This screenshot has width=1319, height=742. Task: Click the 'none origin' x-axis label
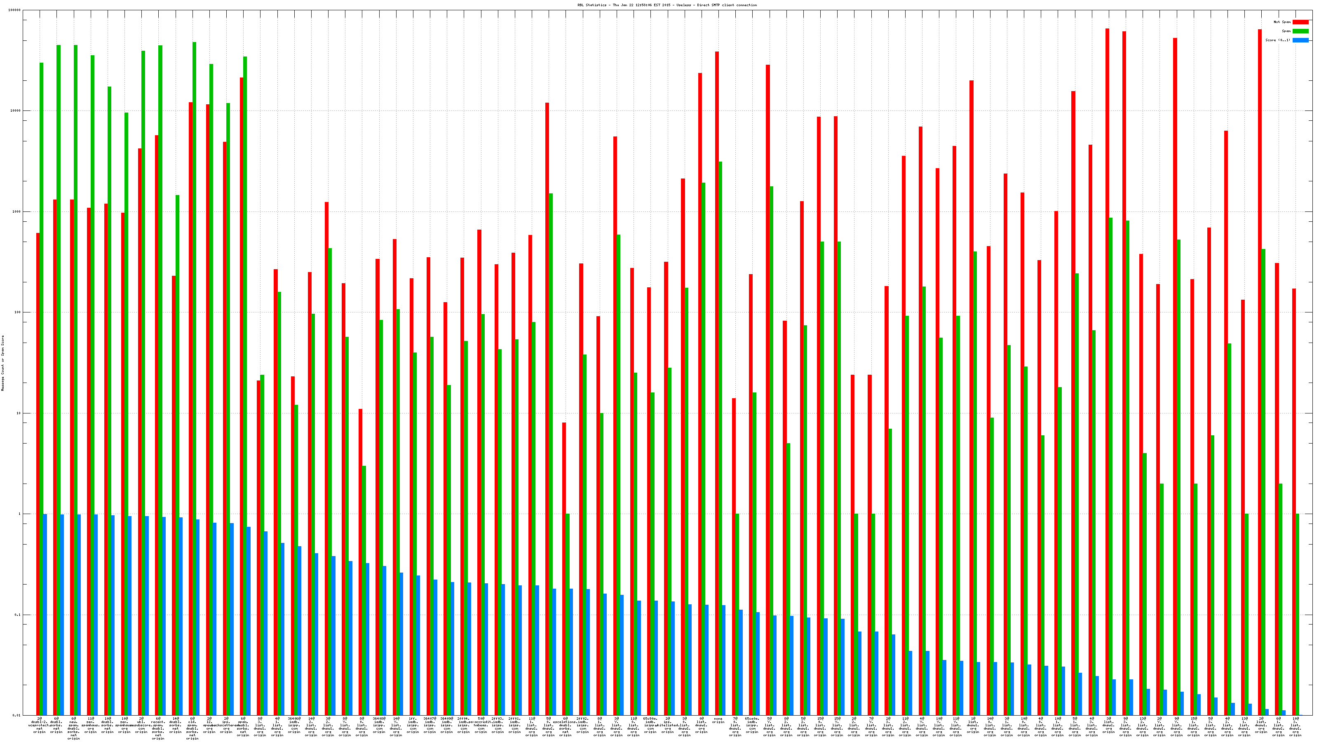click(718, 721)
